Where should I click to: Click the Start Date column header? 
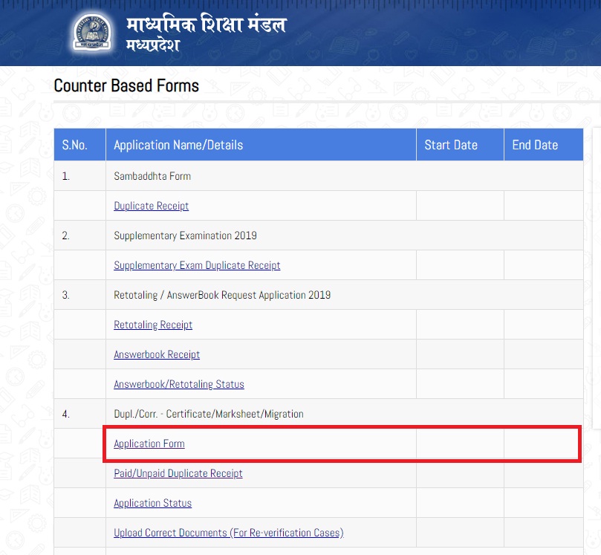(450, 145)
